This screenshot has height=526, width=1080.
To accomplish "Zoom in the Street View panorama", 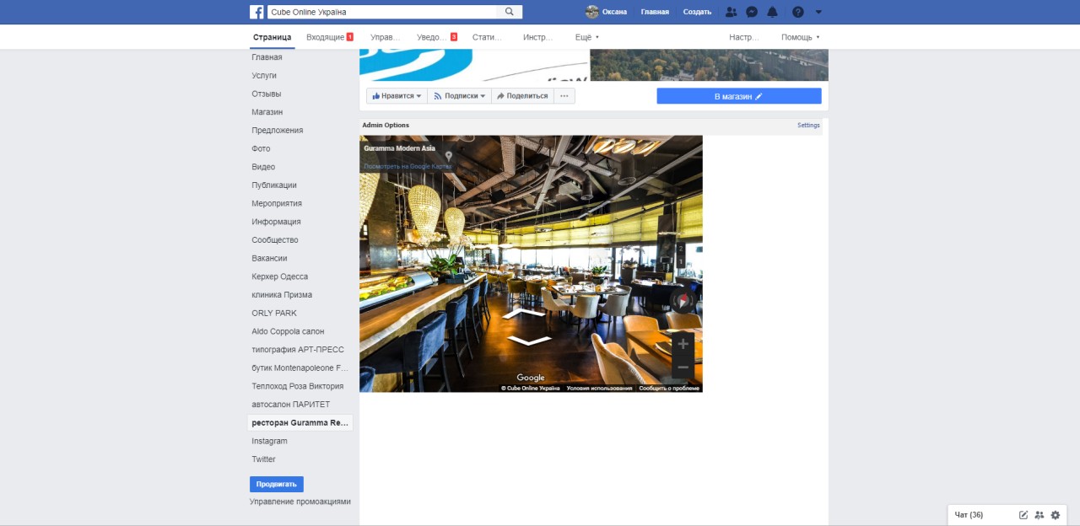I will click(x=683, y=344).
